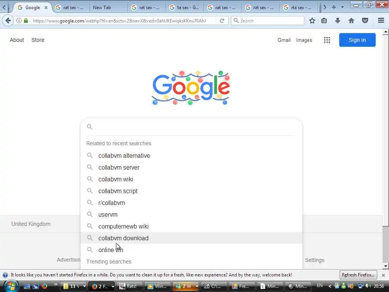Focus the Google search box

[x=191, y=127]
